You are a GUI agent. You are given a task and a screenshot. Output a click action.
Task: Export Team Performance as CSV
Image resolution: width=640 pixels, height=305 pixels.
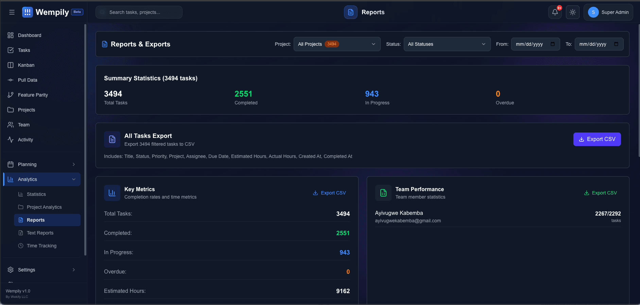point(600,193)
